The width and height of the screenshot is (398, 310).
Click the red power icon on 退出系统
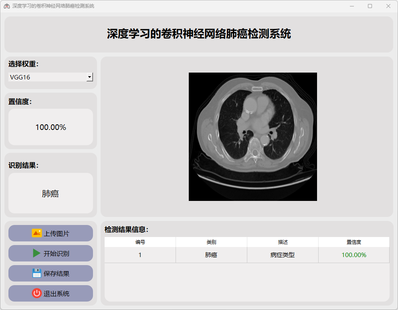coord(36,293)
